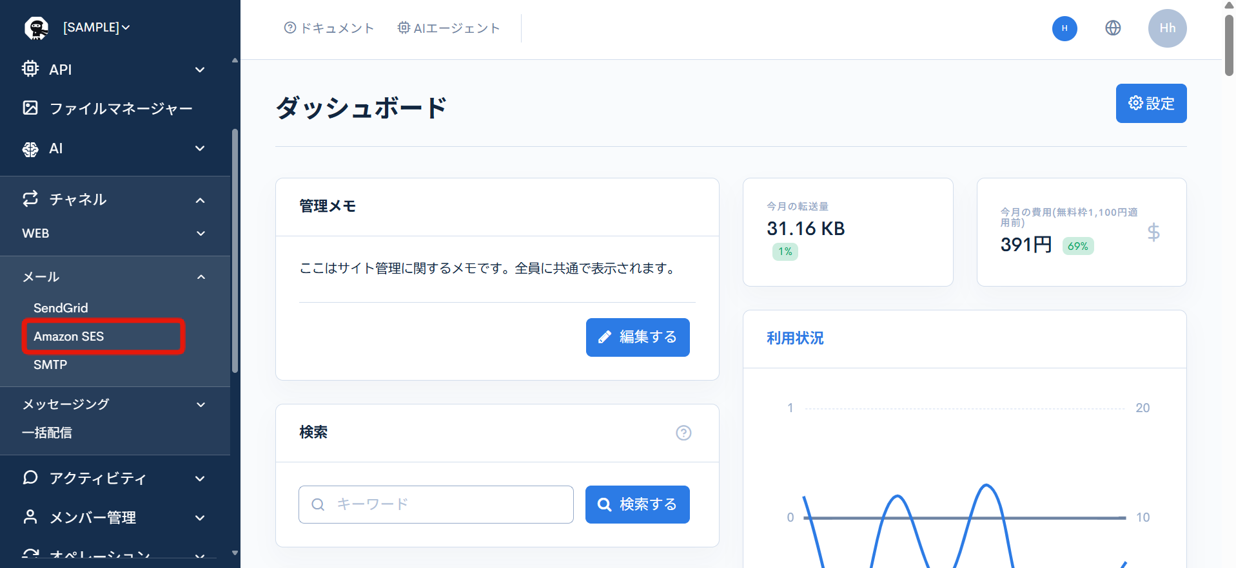Expand the メンバー管理 chevron
Viewport: 1236px width, 568px height.
pyautogui.click(x=200, y=518)
